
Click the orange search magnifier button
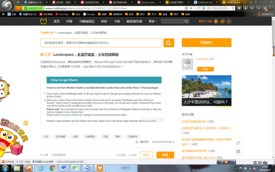[169, 43]
